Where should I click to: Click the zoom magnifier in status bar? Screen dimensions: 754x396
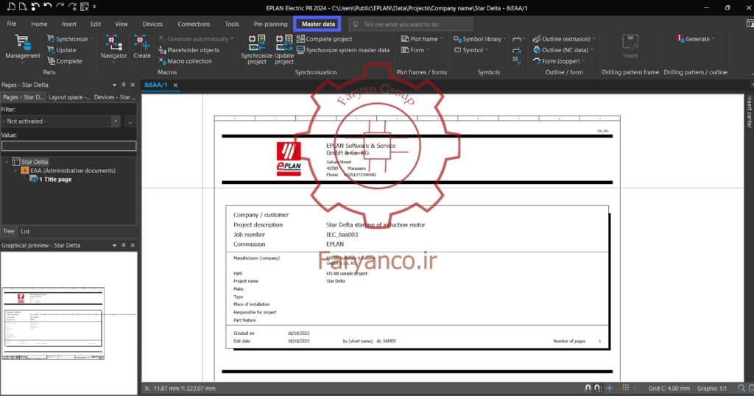(741, 389)
